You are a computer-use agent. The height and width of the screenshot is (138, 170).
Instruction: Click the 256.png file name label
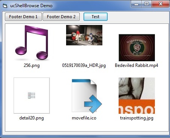coord(32,65)
